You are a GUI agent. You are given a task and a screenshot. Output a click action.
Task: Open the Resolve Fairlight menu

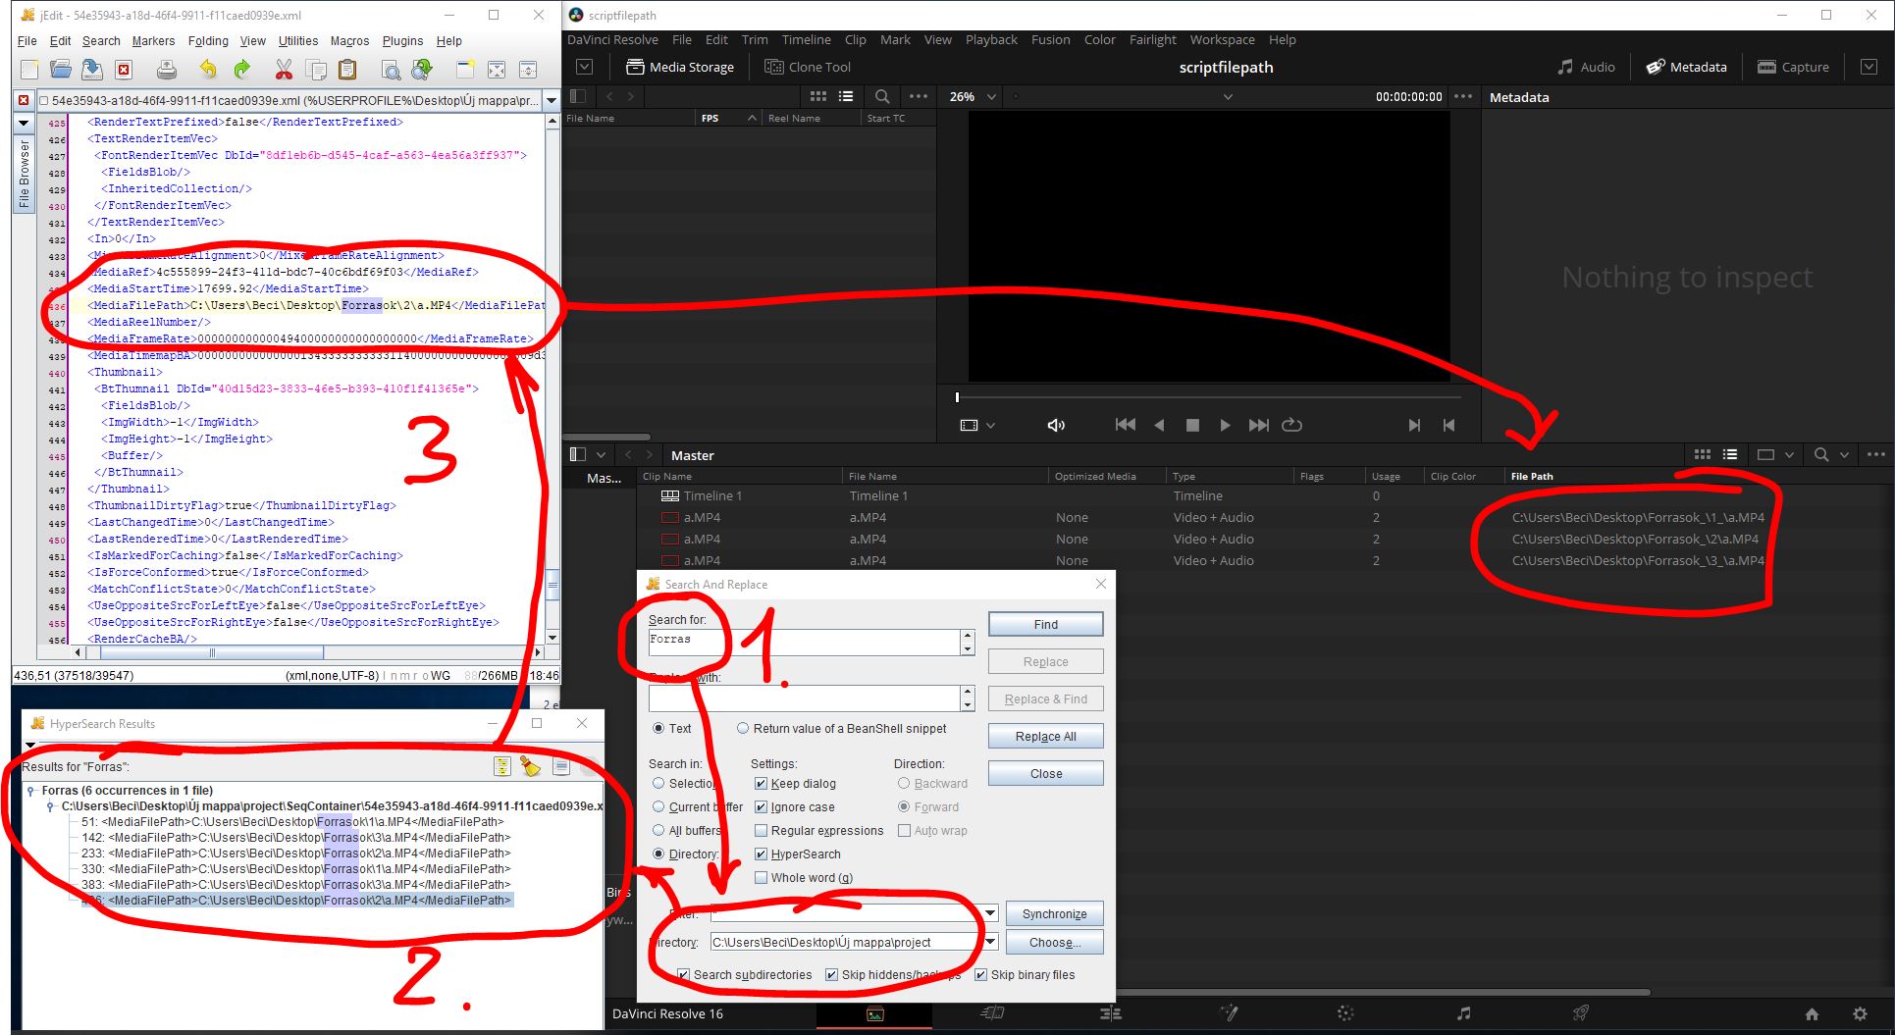click(x=1152, y=39)
